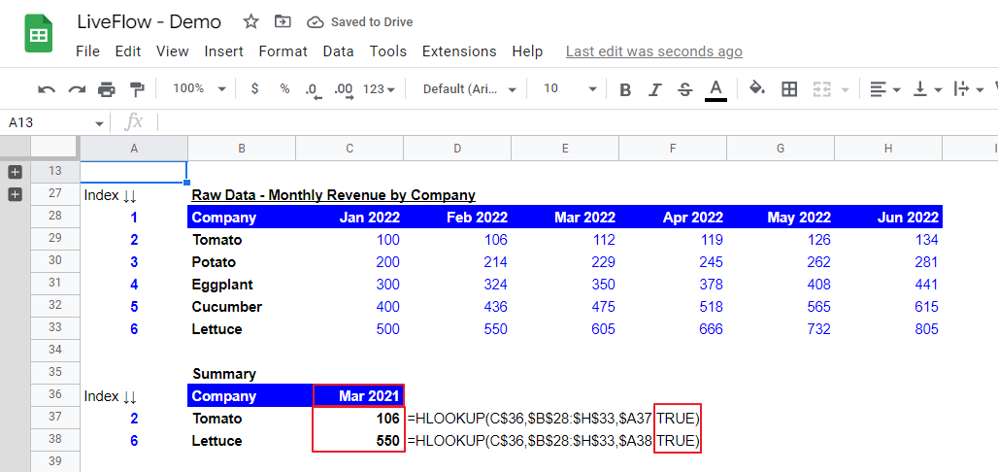Click the Raw Data title cell

tap(334, 195)
